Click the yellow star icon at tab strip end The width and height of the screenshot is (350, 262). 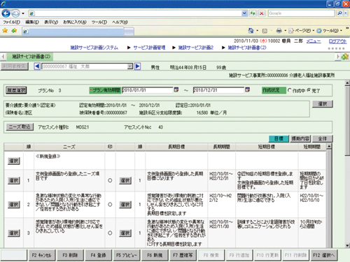[345, 57]
